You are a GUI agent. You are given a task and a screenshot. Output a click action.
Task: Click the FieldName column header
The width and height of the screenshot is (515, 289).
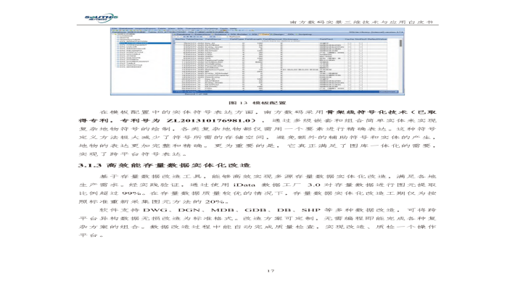(x=213, y=39)
